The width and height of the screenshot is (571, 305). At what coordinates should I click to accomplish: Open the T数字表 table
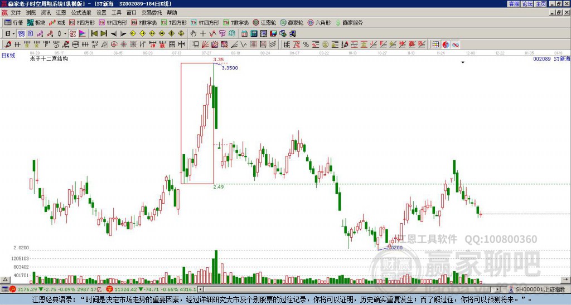(x=236, y=22)
